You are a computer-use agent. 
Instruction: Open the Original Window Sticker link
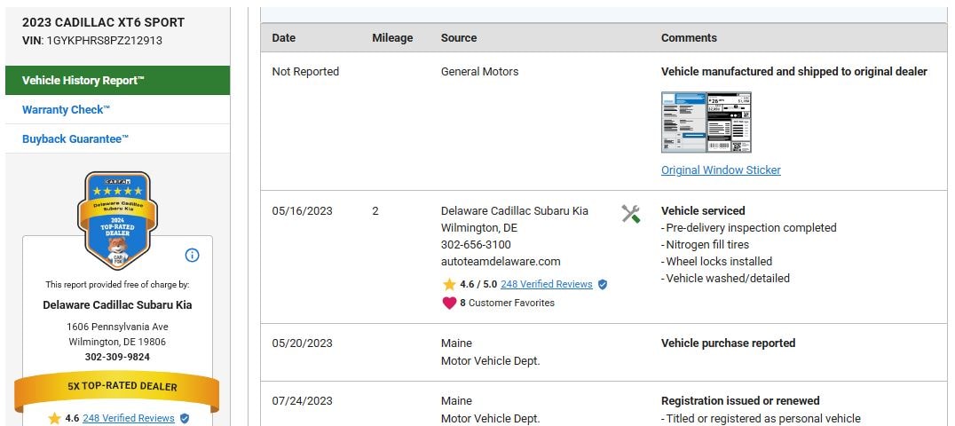[x=721, y=170]
